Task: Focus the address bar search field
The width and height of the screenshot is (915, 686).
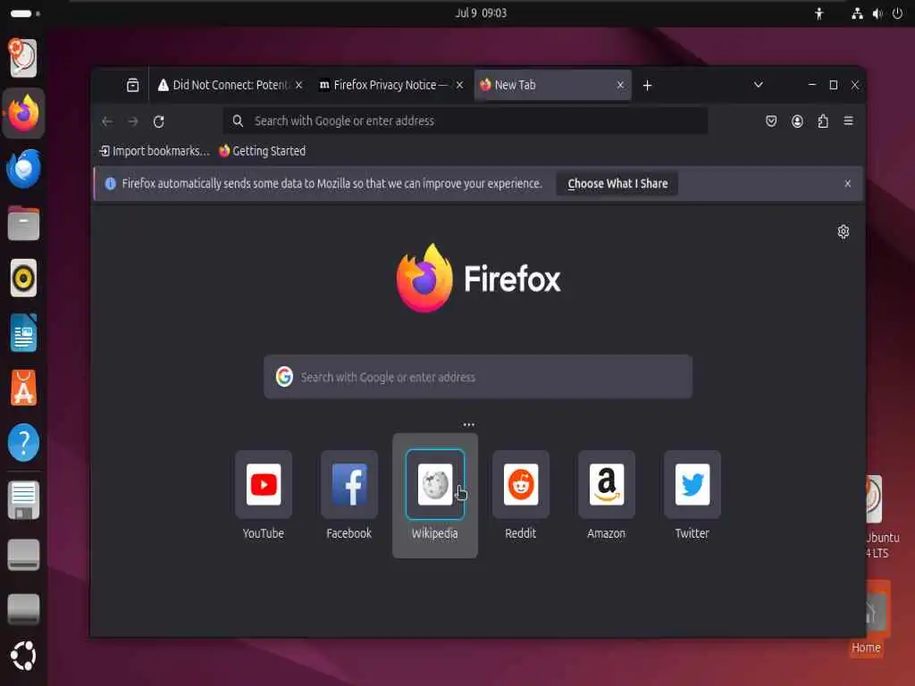Action: (465, 121)
